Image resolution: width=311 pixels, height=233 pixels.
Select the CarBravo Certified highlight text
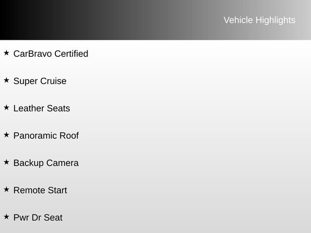(51, 54)
